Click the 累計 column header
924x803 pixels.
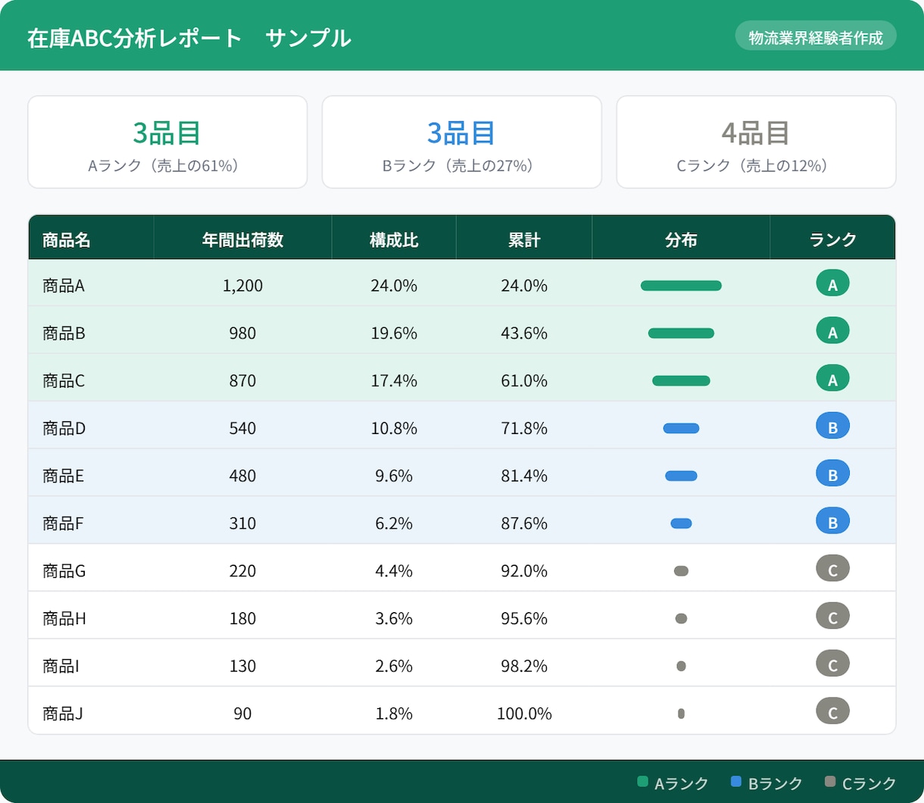(x=524, y=238)
